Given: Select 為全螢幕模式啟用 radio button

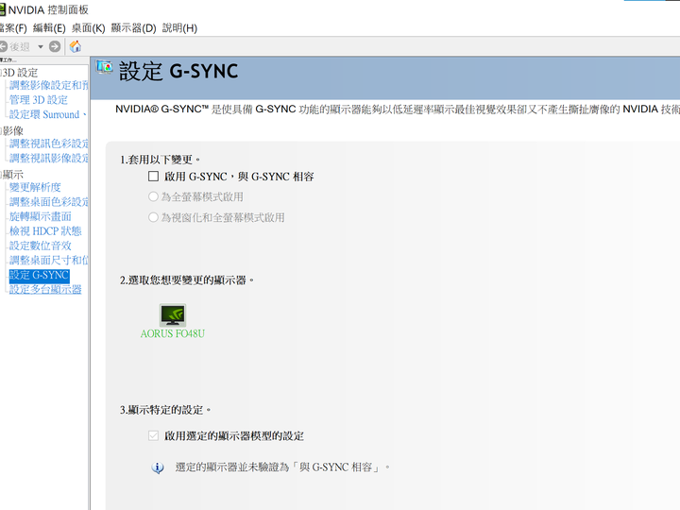Looking at the screenshot, I should coord(153,196).
